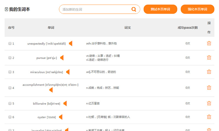This screenshot has width=219, height=131.
Task: Tick the checkbox for row 5 'billionaire'
Action: 10,104
